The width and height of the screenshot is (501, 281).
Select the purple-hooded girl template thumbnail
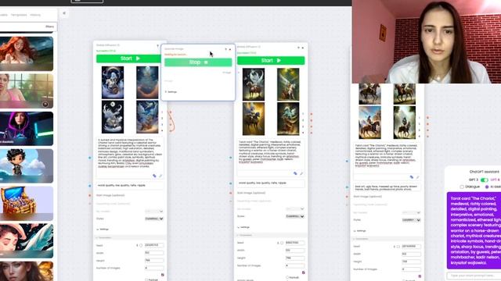pyautogui.click(x=27, y=128)
